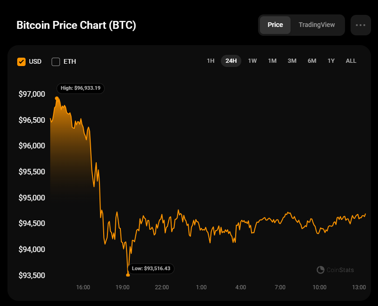This screenshot has height=306, width=378.
Task: Display ALL time price history
Action: (351, 61)
